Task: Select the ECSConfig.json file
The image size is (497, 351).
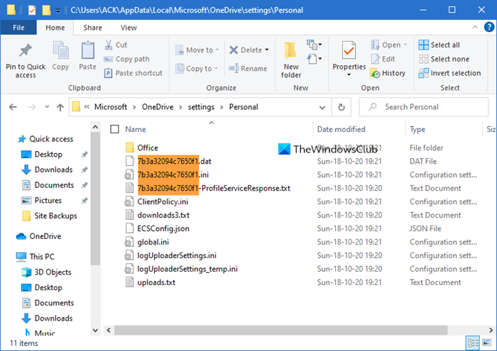Action: pyautogui.click(x=163, y=228)
